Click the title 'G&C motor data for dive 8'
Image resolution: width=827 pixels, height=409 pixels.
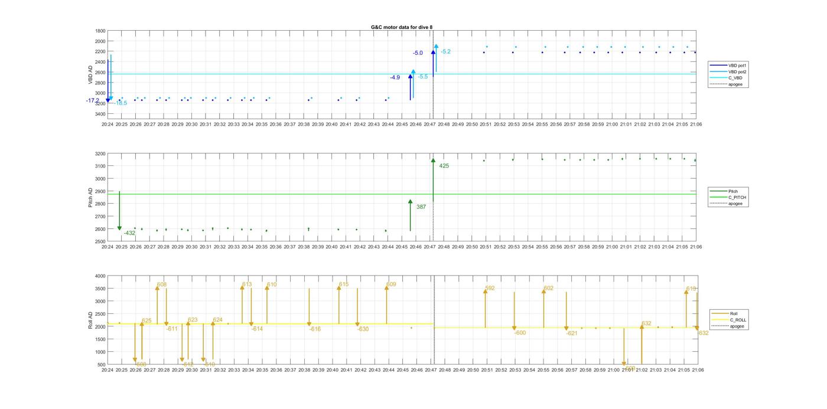(x=401, y=27)
